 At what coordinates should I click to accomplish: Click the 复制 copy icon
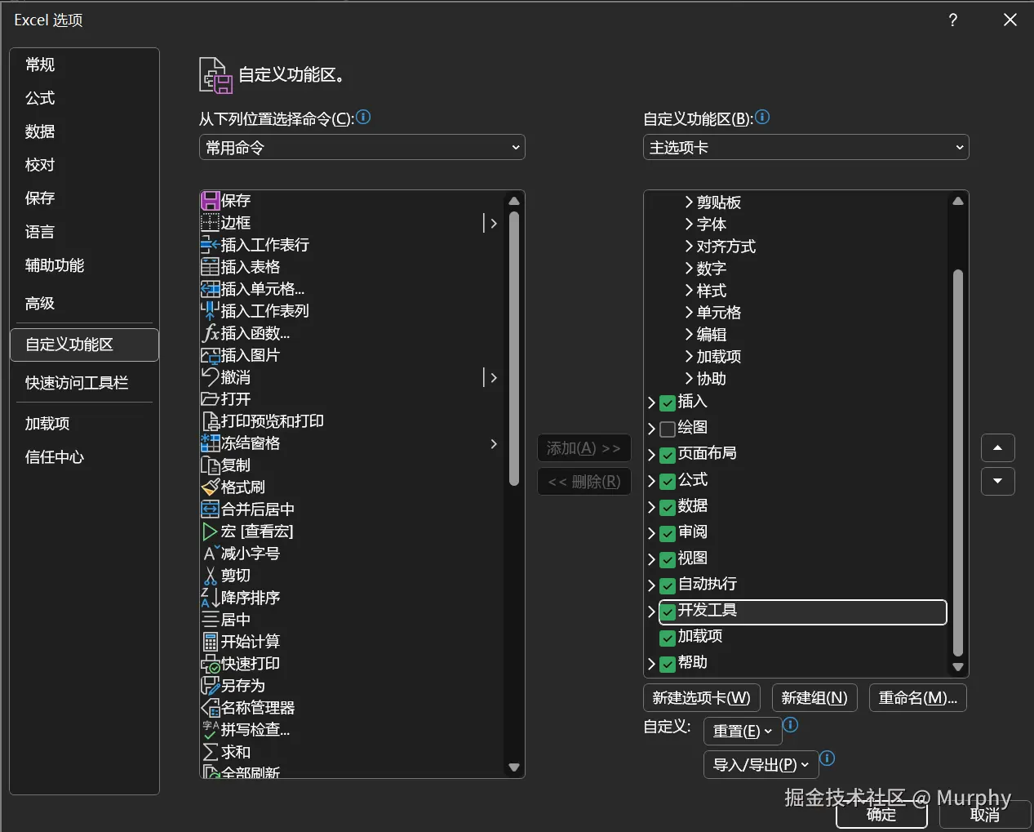pyautogui.click(x=211, y=465)
